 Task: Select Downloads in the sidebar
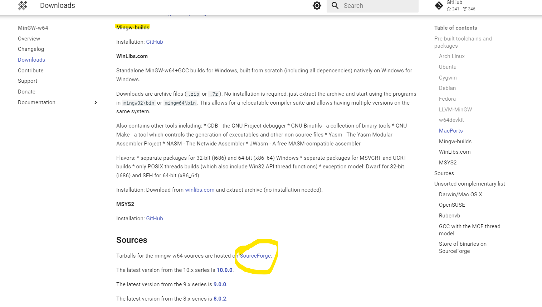click(x=31, y=60)
